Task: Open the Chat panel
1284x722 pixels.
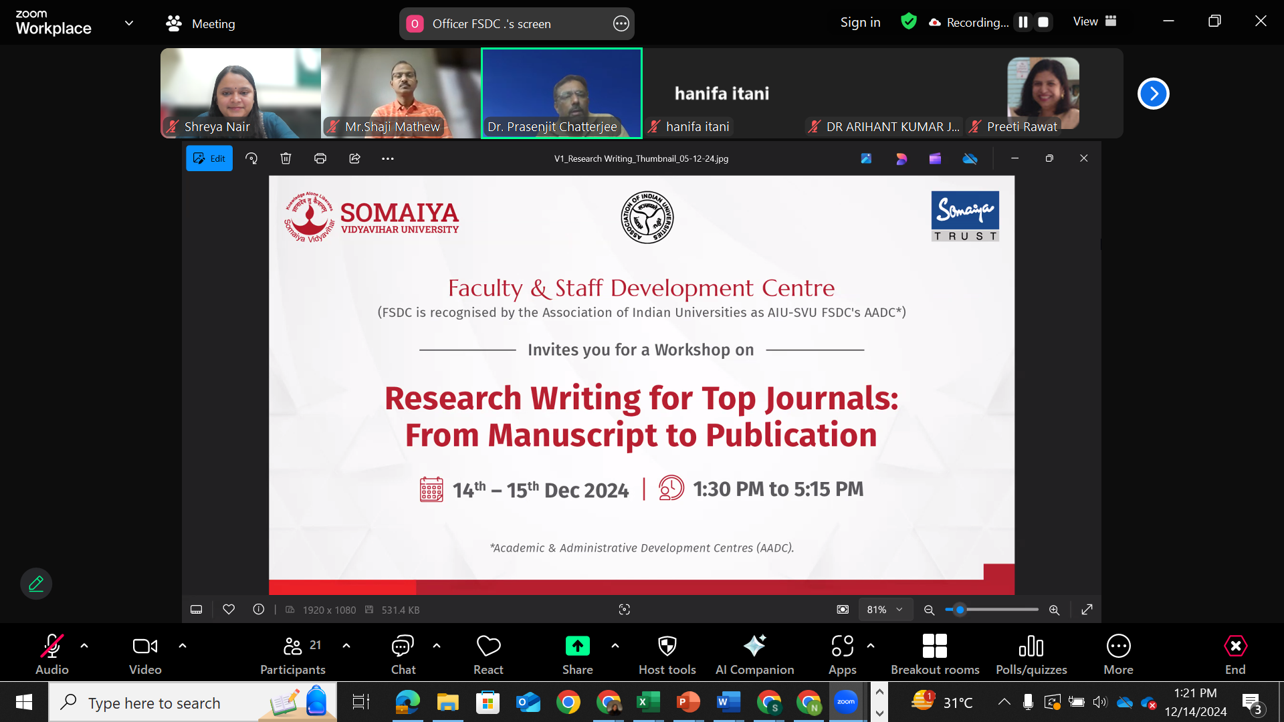Action: click(x=403, y=654)
